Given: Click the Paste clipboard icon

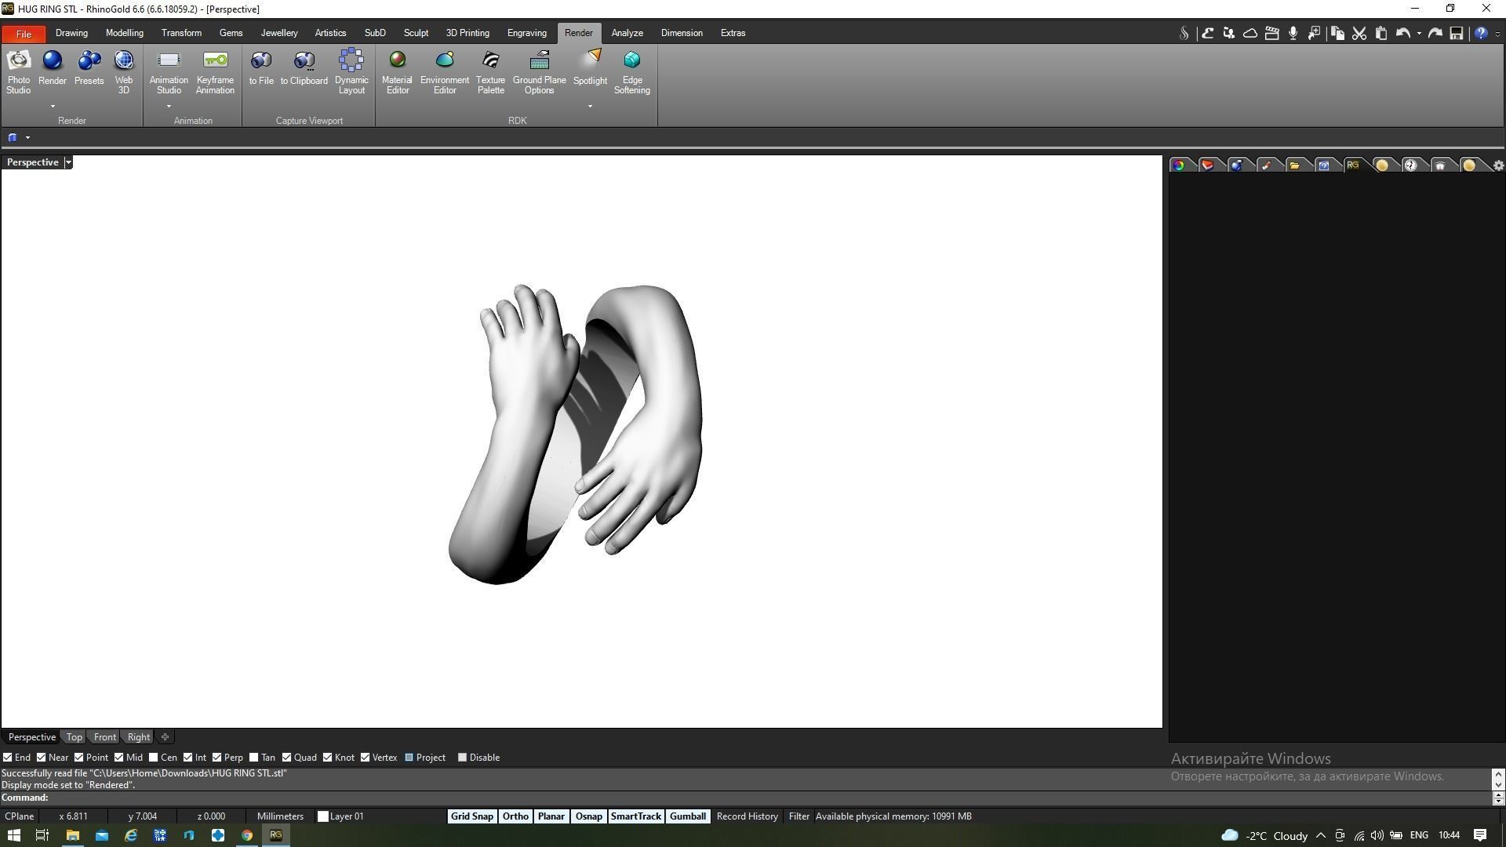Looking at the screenshot, I should [x=1381, y=33].
